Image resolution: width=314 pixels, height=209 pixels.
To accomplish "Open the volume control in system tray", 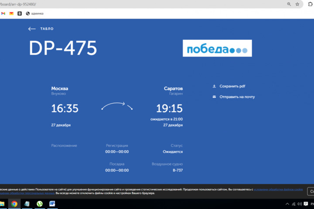I will [300, 204].
